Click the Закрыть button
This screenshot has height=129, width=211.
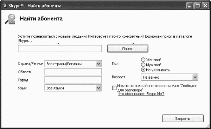[x=183, y=118]
